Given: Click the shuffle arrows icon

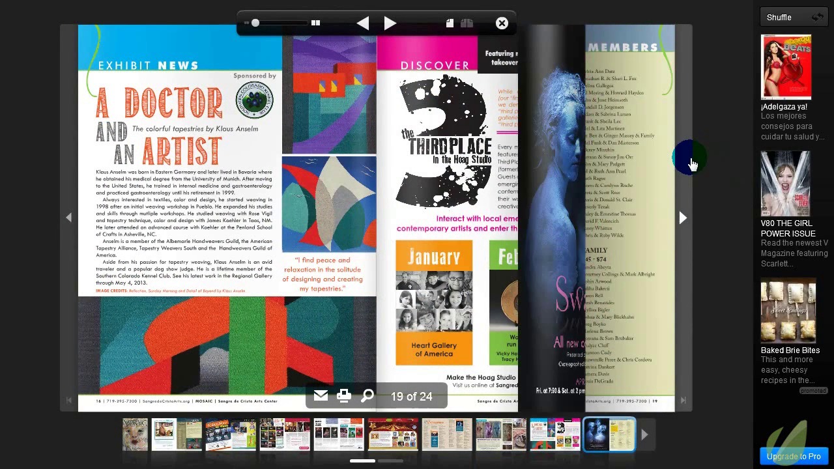Looking at the screenshot, I should tap(817, 18).
